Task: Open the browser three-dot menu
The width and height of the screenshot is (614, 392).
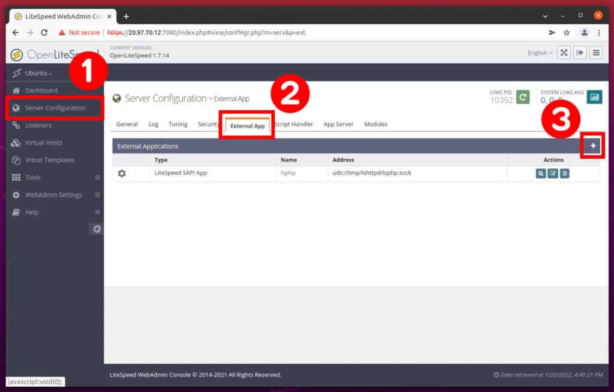Action: (599, 32)
